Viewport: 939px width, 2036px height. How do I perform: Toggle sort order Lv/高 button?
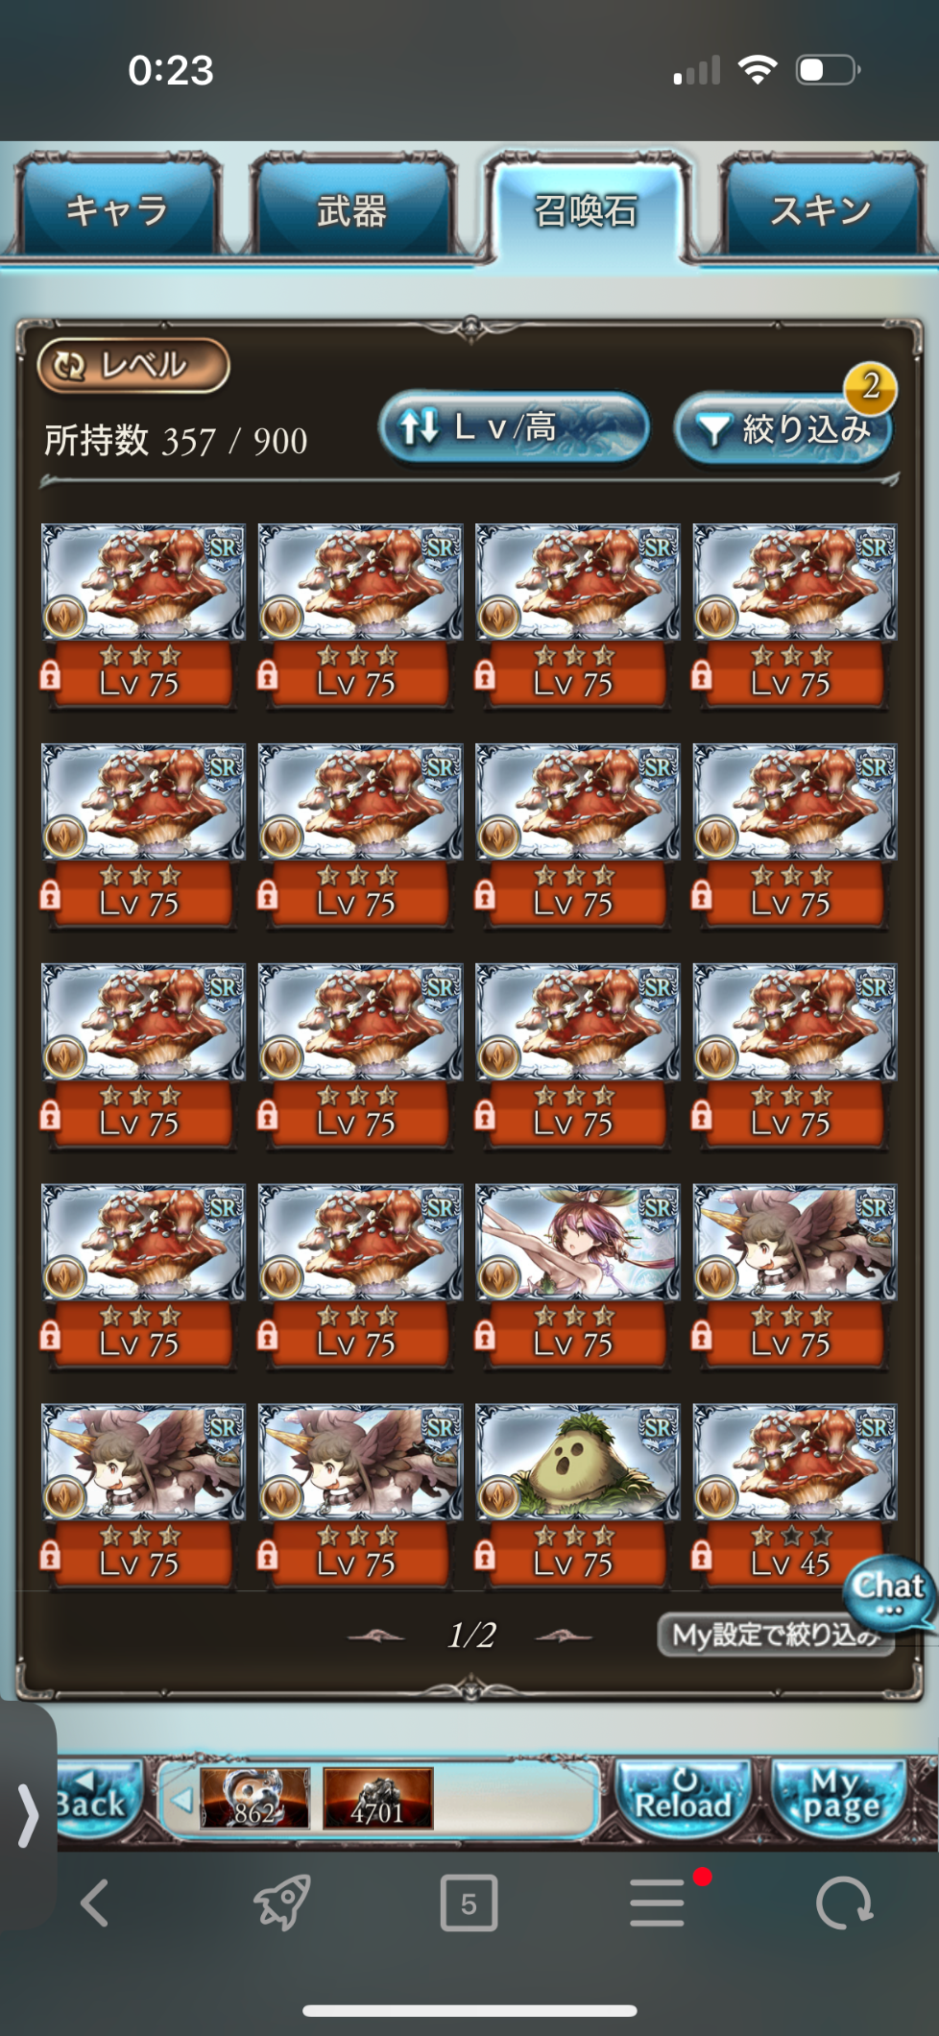pyautogui.click(x=514, y=427)
